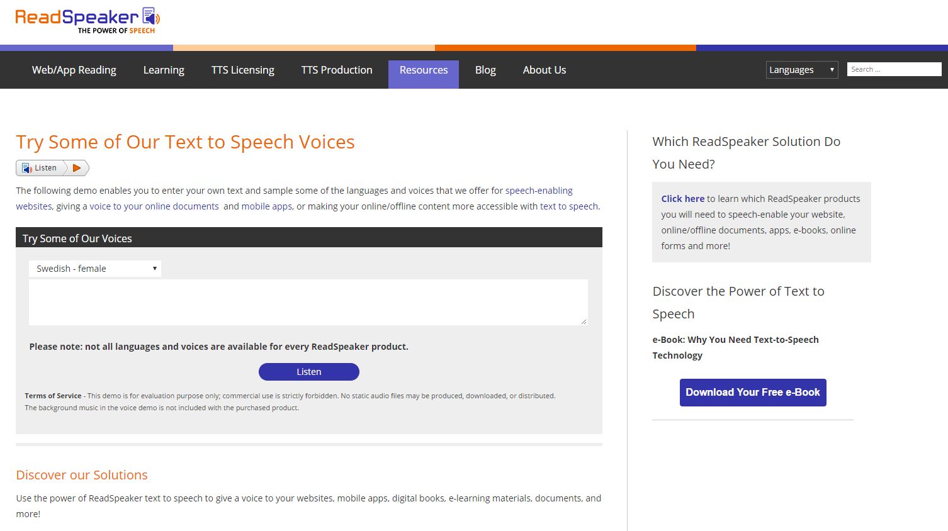Click inside the Search field
Screen dimensions: 948x531
pyautogui.click(x=894, y=69)
